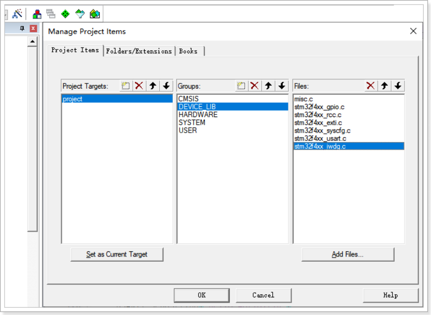Open the Folders/Extensions tab

[139, 51]
